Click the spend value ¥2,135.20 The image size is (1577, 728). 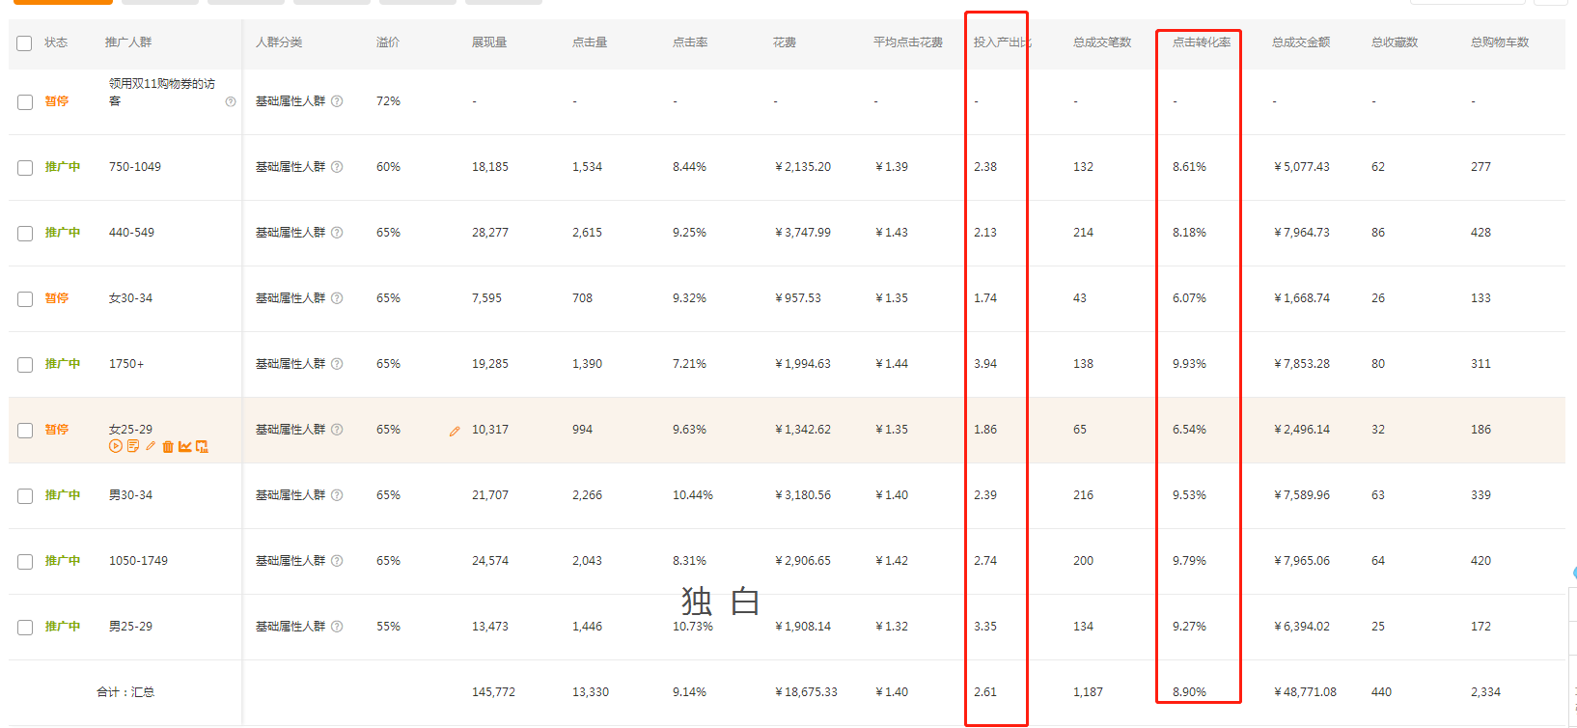(x=803, y=167)
